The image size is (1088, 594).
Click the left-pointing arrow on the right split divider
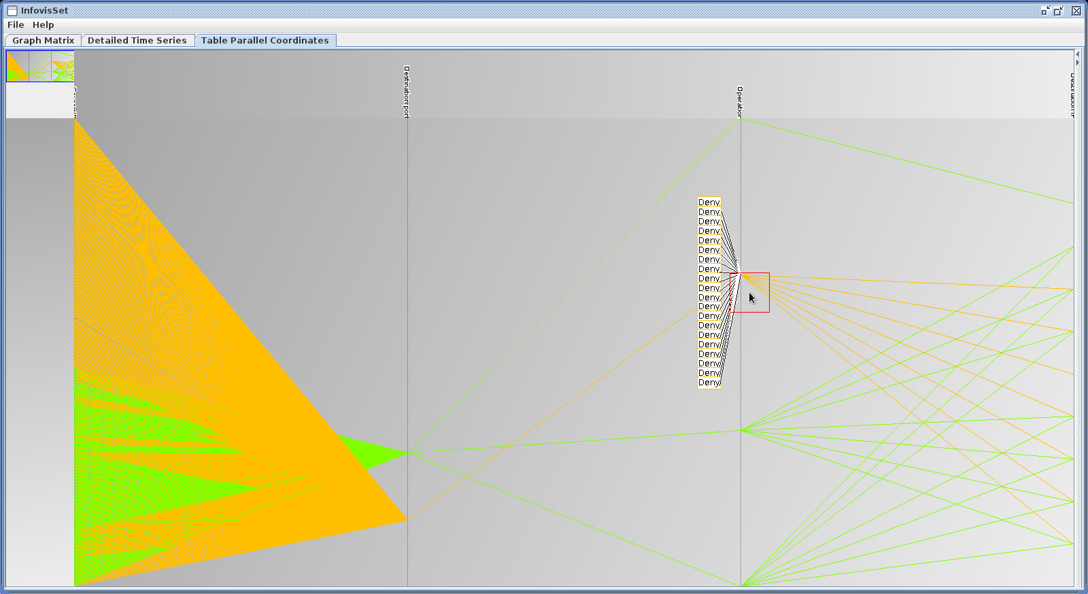[x=1077, y=54]
